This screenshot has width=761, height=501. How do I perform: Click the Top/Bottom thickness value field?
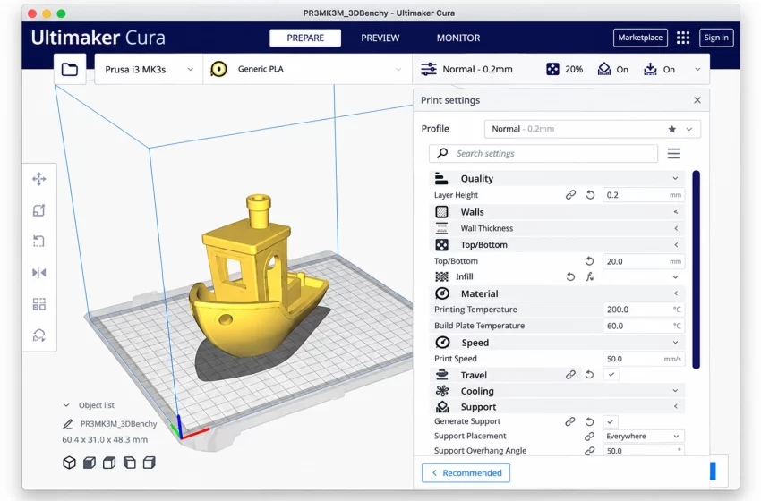[x=644, y=261]
